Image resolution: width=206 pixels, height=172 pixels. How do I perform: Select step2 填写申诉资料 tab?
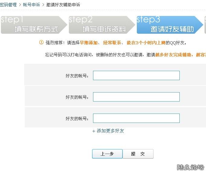click(100, 25)
